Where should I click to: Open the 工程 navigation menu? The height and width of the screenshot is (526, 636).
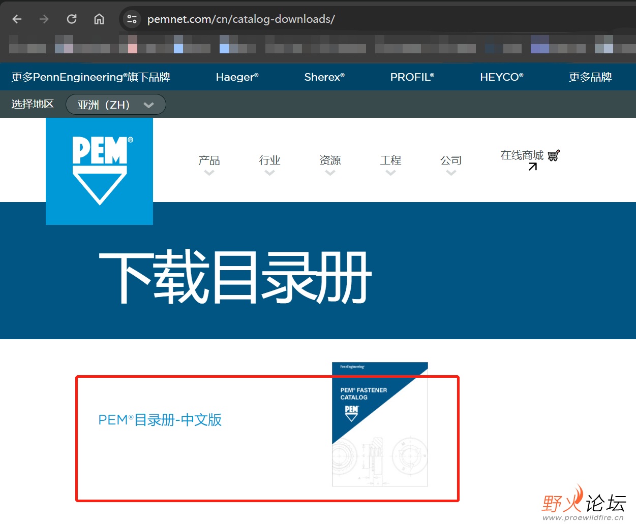(x=390, y=160)
